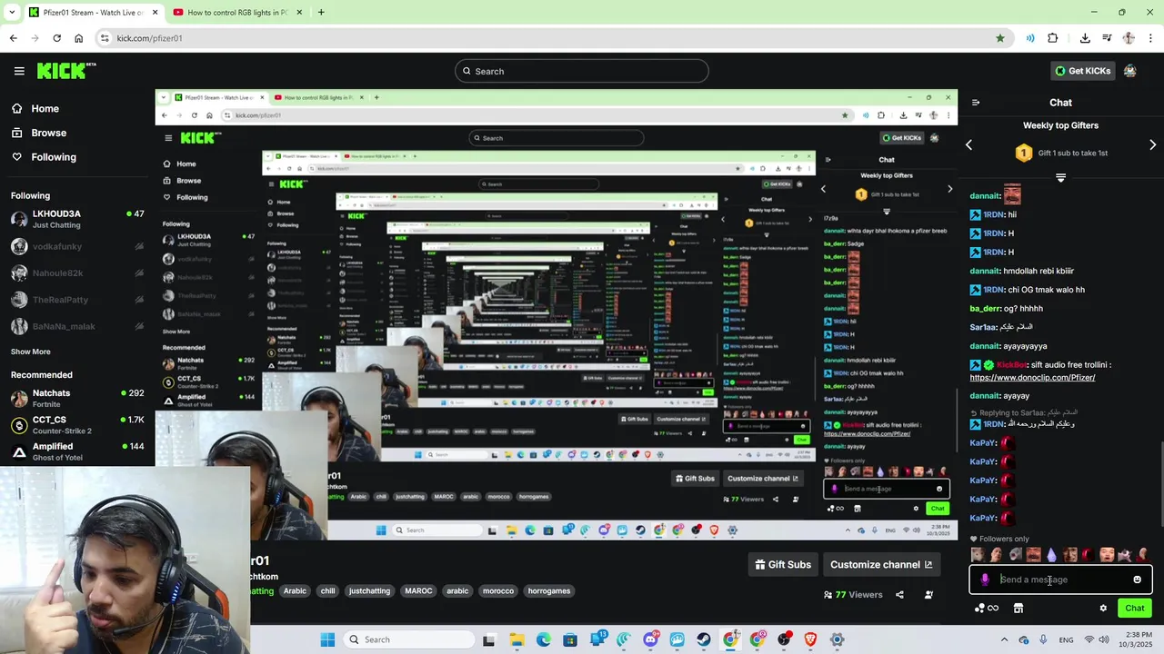
Task: Open LKHOUD3A channel in the main Following list
Action: coord(77,219)
